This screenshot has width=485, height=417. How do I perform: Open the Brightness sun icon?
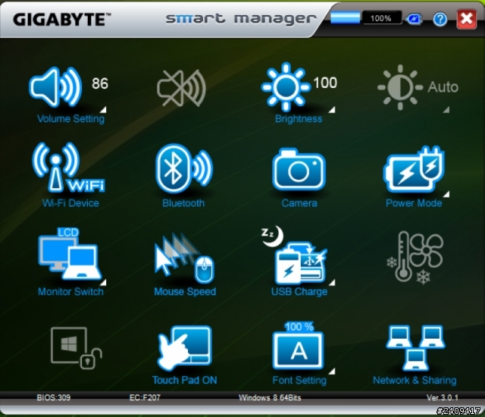[286, 87]
